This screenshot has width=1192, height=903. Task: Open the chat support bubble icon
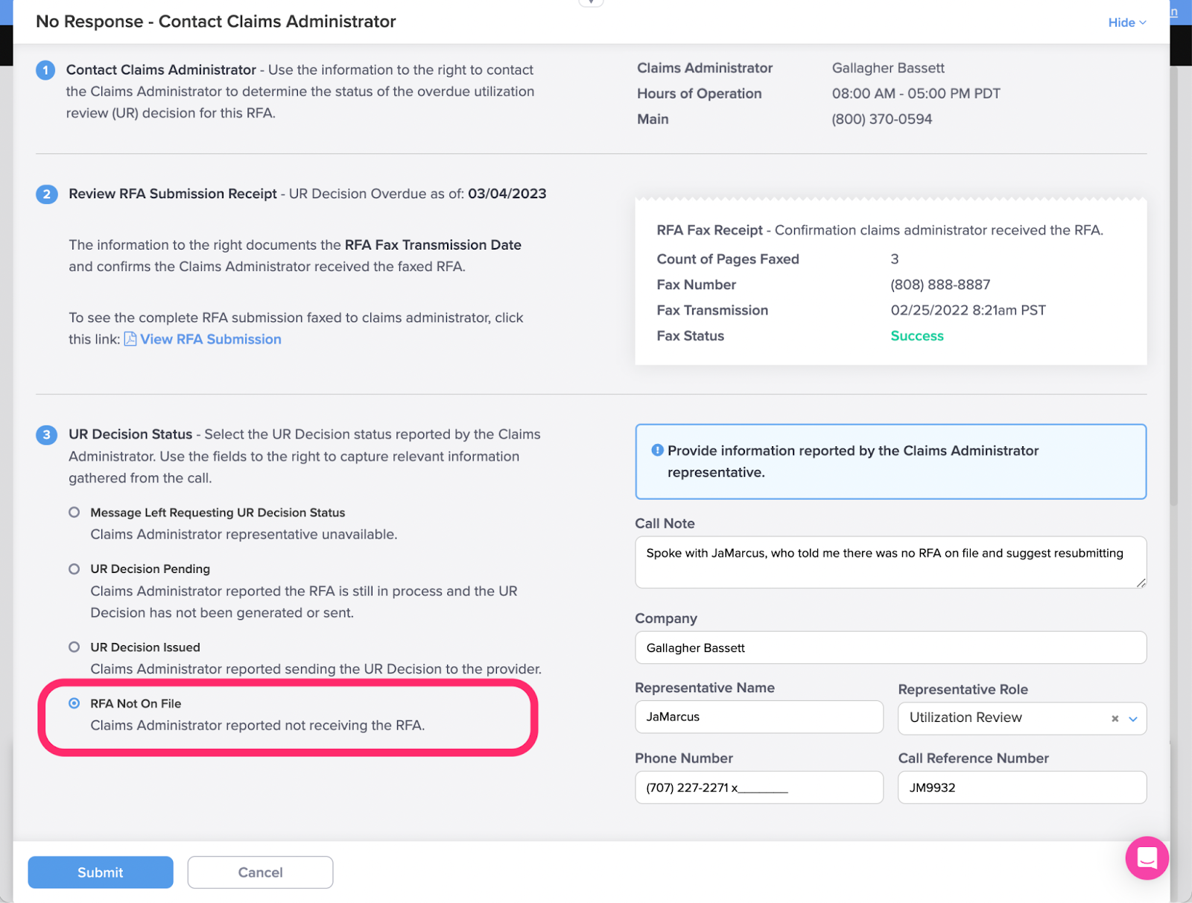(1147, 858)
